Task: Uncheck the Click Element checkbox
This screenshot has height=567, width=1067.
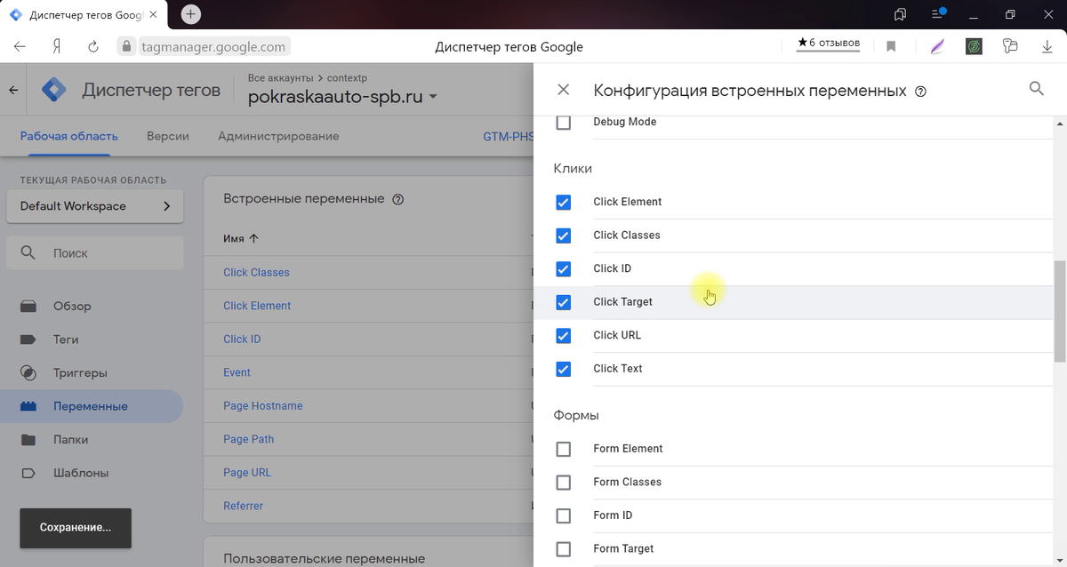Action: tap(563, 202)
